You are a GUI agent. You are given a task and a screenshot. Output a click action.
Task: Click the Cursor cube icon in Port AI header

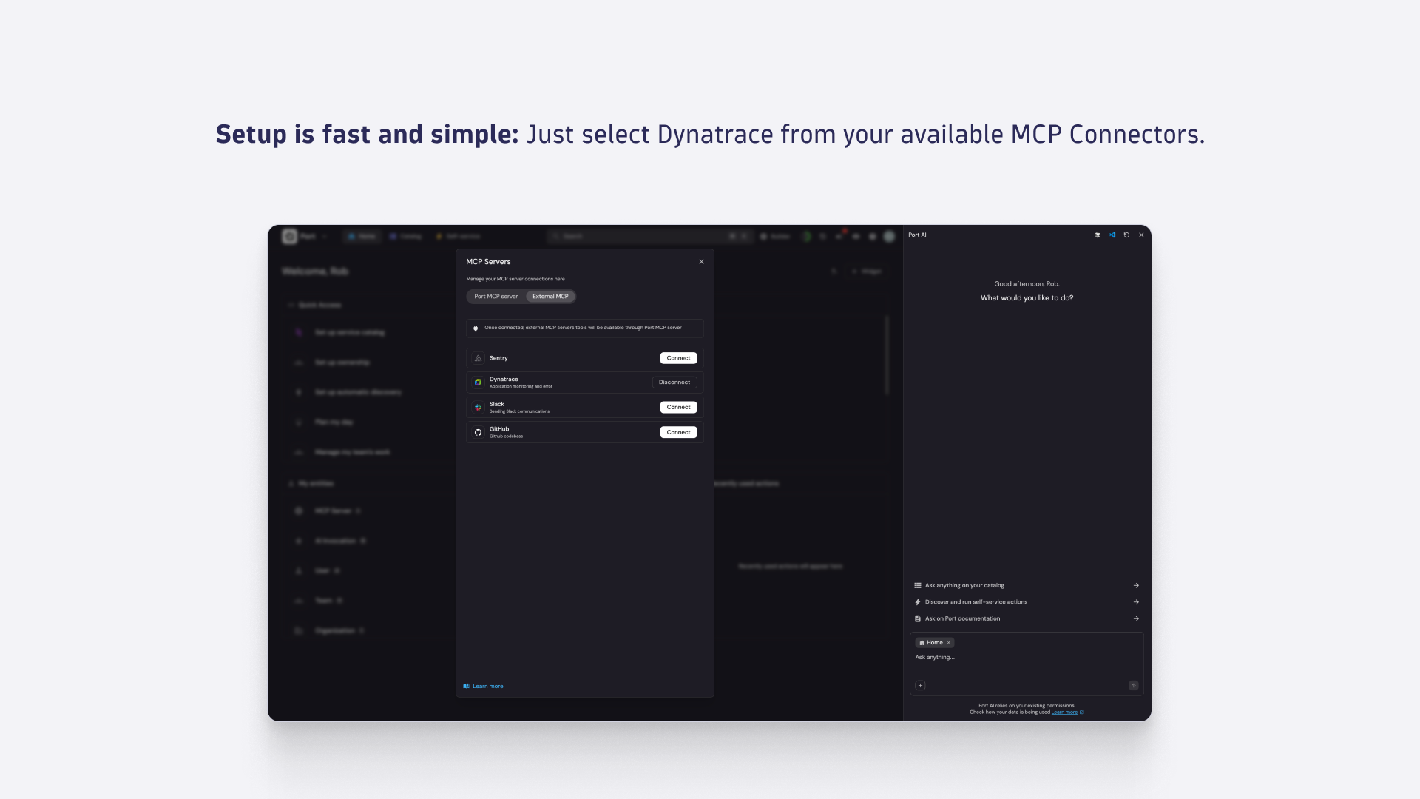coord(1098,235)
